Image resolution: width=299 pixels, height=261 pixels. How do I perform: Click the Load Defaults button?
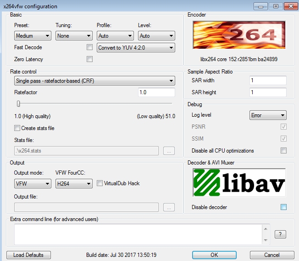click(x=28, y=255)
